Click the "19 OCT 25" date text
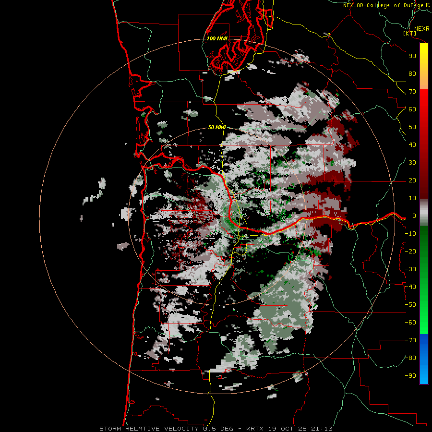432x432 pixels. pyautogui.click(x=288, y=429)
